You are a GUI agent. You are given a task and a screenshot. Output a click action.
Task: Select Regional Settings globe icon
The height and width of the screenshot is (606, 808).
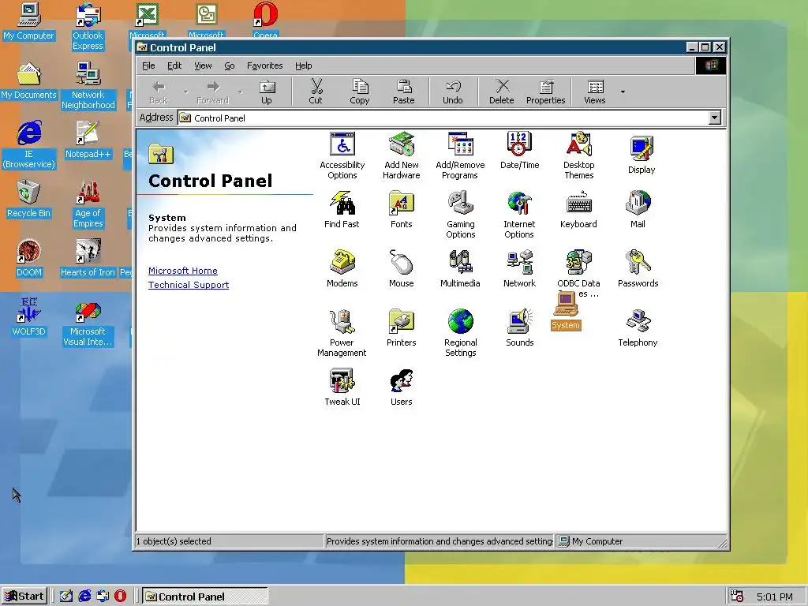click(460, 333)
